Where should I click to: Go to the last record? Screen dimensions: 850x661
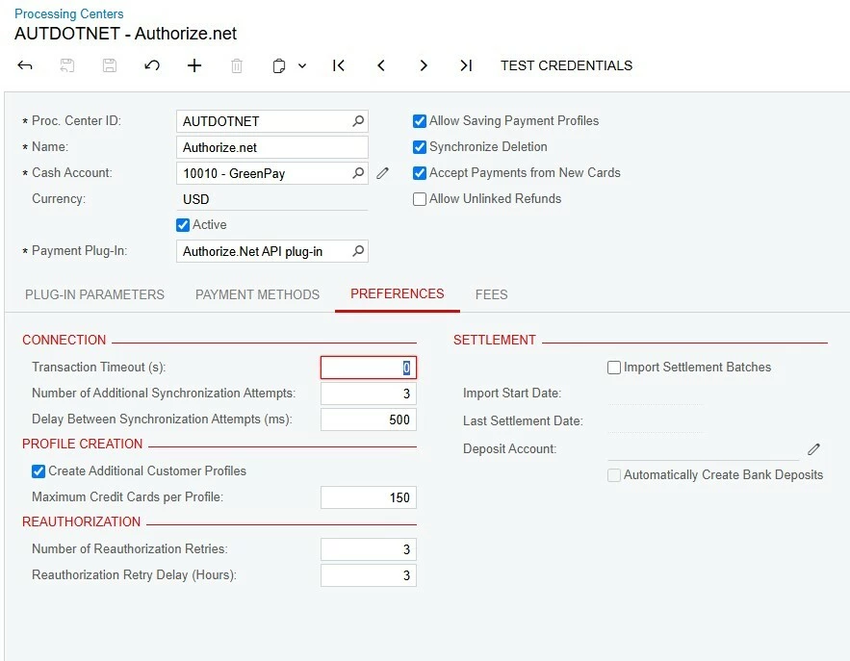pos(466,65)
